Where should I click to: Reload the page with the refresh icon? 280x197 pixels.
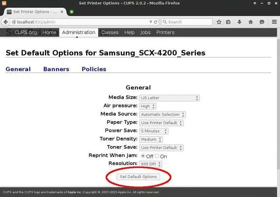click(156, 22)
